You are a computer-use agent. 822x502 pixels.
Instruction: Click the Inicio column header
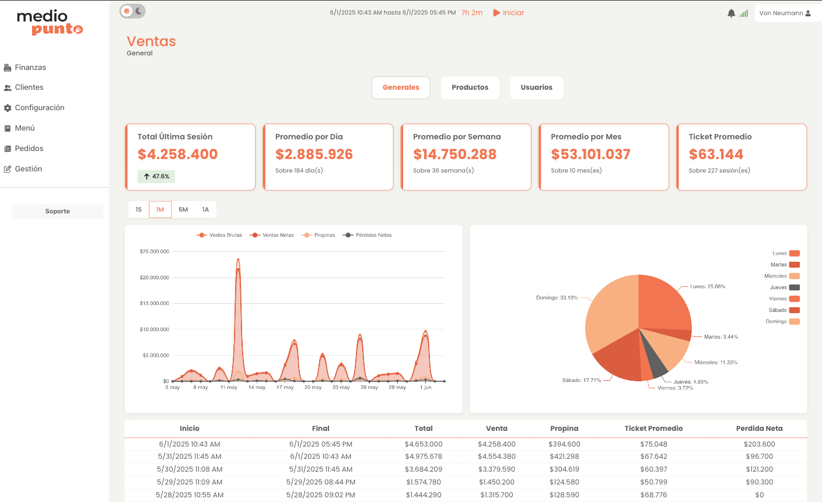(190, 429)
